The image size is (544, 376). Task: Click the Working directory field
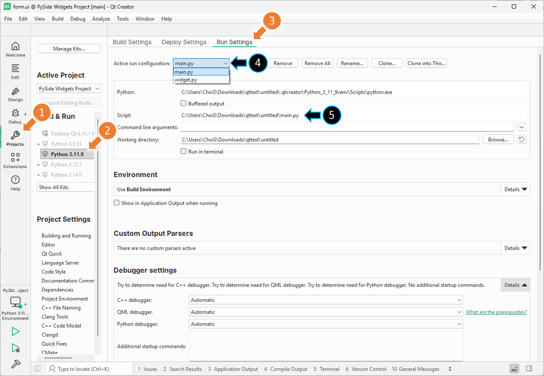[330, 140]
